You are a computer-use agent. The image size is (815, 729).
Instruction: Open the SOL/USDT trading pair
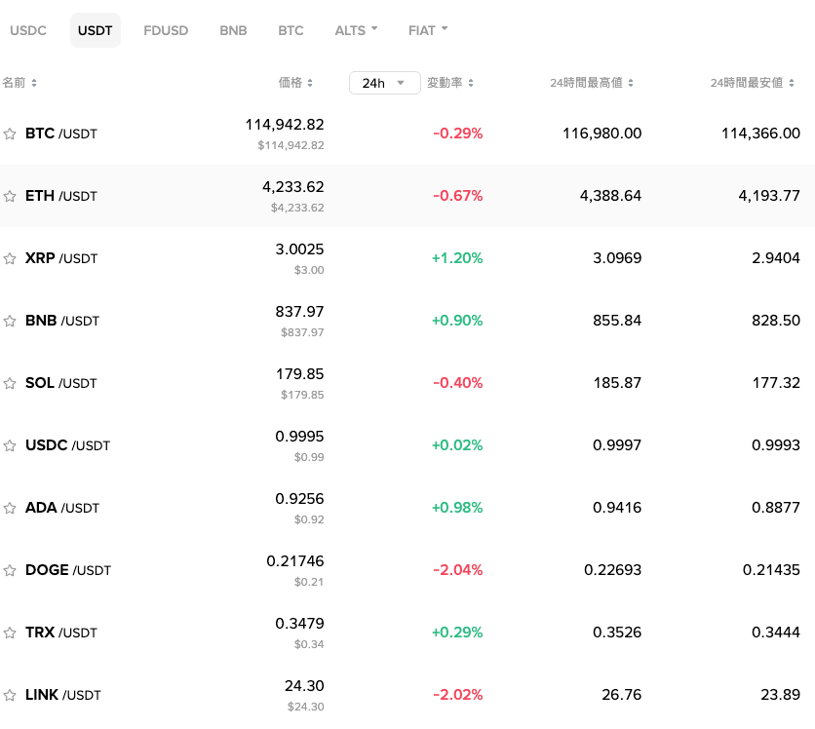tap(60, 383)
